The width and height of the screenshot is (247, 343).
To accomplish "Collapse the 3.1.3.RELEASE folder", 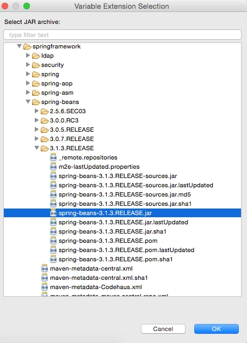I will coord(36,148).
